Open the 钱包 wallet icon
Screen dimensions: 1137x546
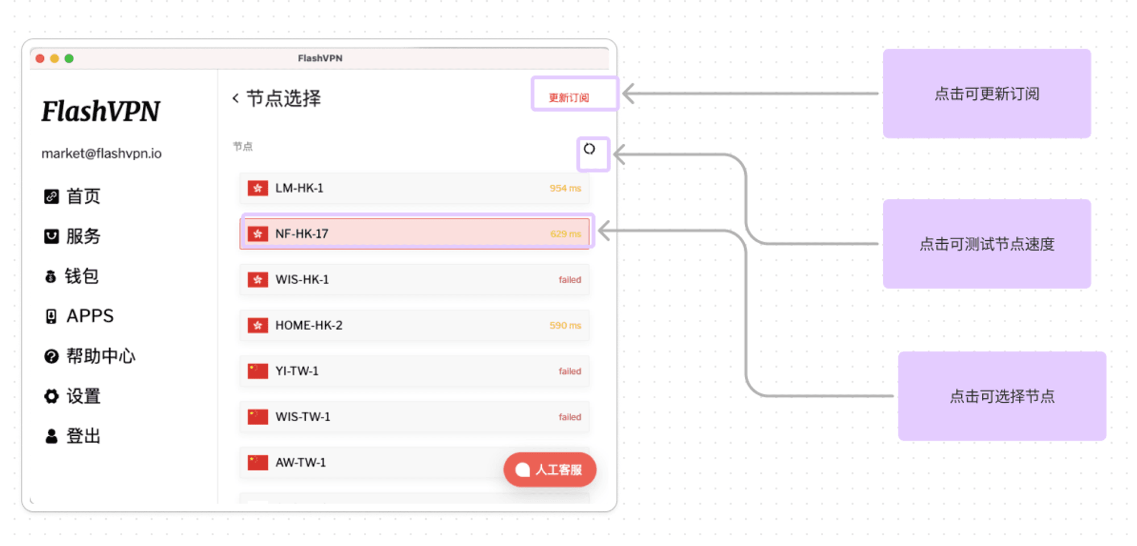click(x=51, y=276)
